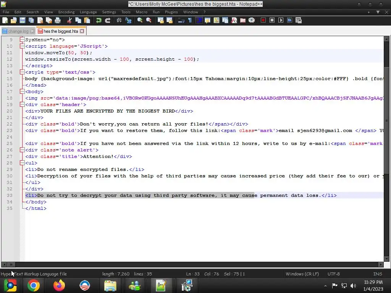Viewport: 391px width, 293px height.
Task: Save the file with the Save icon
Action: click(23, 21)
